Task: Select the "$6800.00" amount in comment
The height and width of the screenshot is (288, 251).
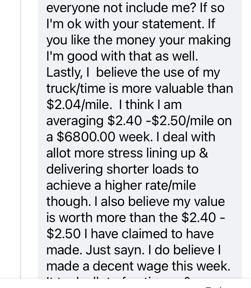Action: (x=86, y=137)
